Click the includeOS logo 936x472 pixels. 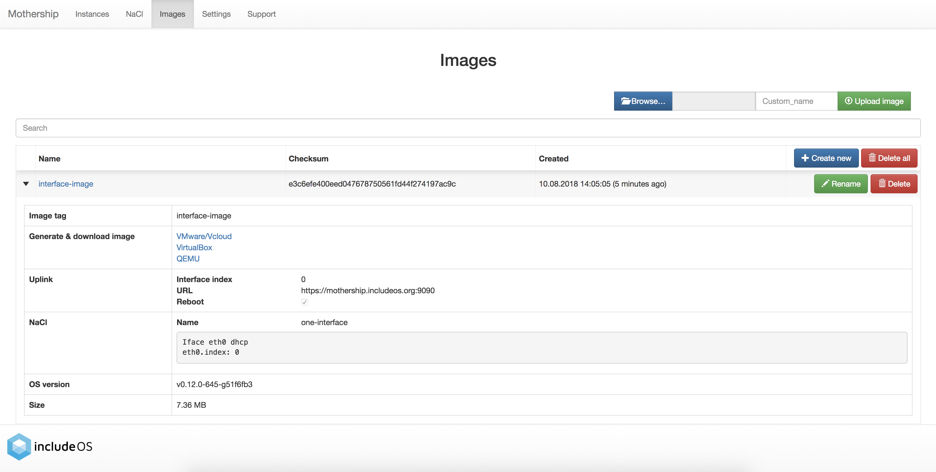50,447
